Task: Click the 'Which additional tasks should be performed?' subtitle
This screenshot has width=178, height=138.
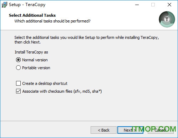Action: point(52,21)
